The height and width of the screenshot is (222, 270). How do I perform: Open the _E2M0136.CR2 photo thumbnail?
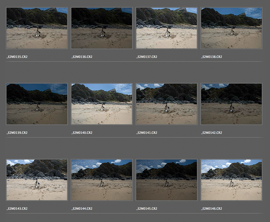click(102, 28)
